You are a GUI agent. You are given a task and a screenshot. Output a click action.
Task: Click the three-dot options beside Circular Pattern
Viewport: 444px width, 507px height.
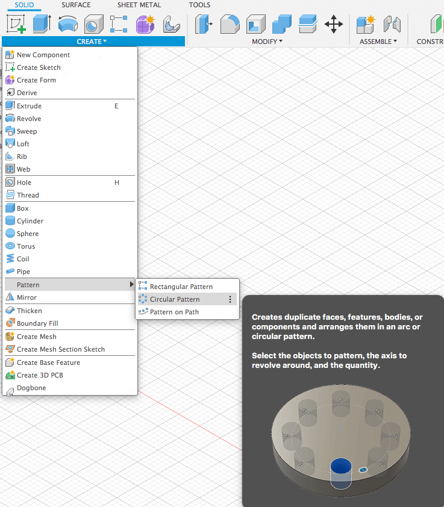(230, 299)
